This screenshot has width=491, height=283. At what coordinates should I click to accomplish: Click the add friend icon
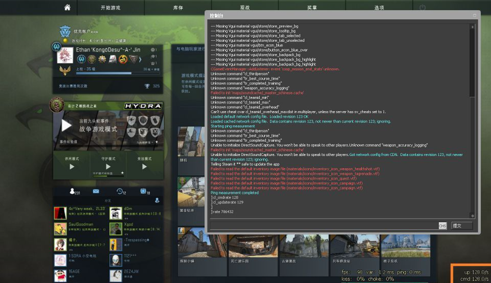(157, 200)
